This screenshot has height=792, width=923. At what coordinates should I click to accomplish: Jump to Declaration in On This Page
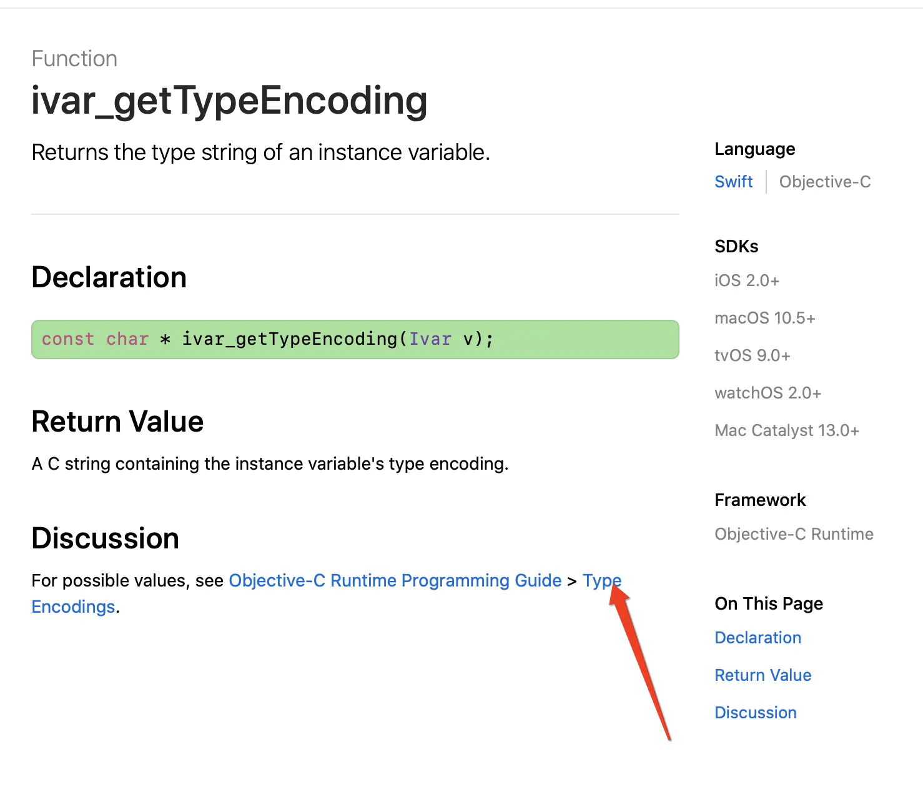tap(758, 638)
